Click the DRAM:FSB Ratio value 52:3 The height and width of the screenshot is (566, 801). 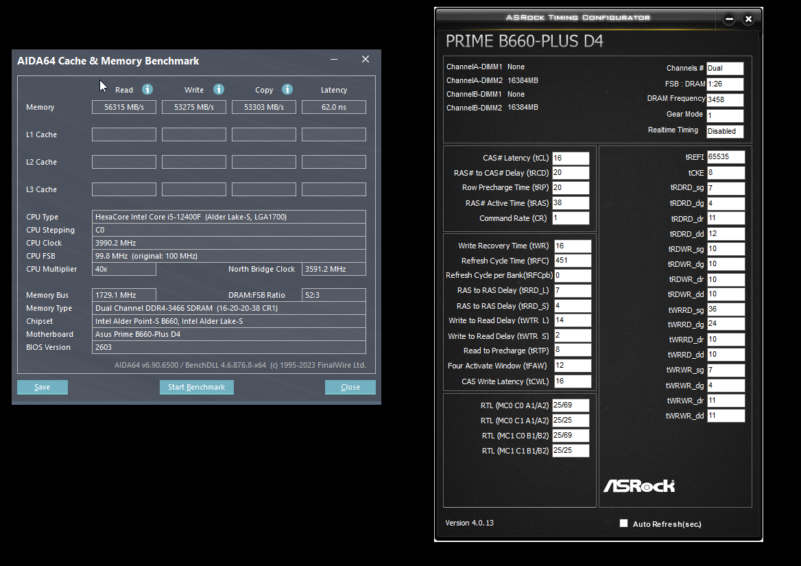click(334, 295)
